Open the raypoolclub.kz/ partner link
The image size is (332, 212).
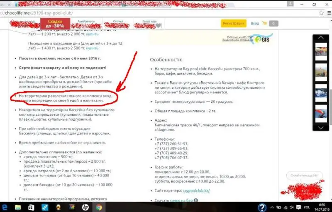(196, 190)
